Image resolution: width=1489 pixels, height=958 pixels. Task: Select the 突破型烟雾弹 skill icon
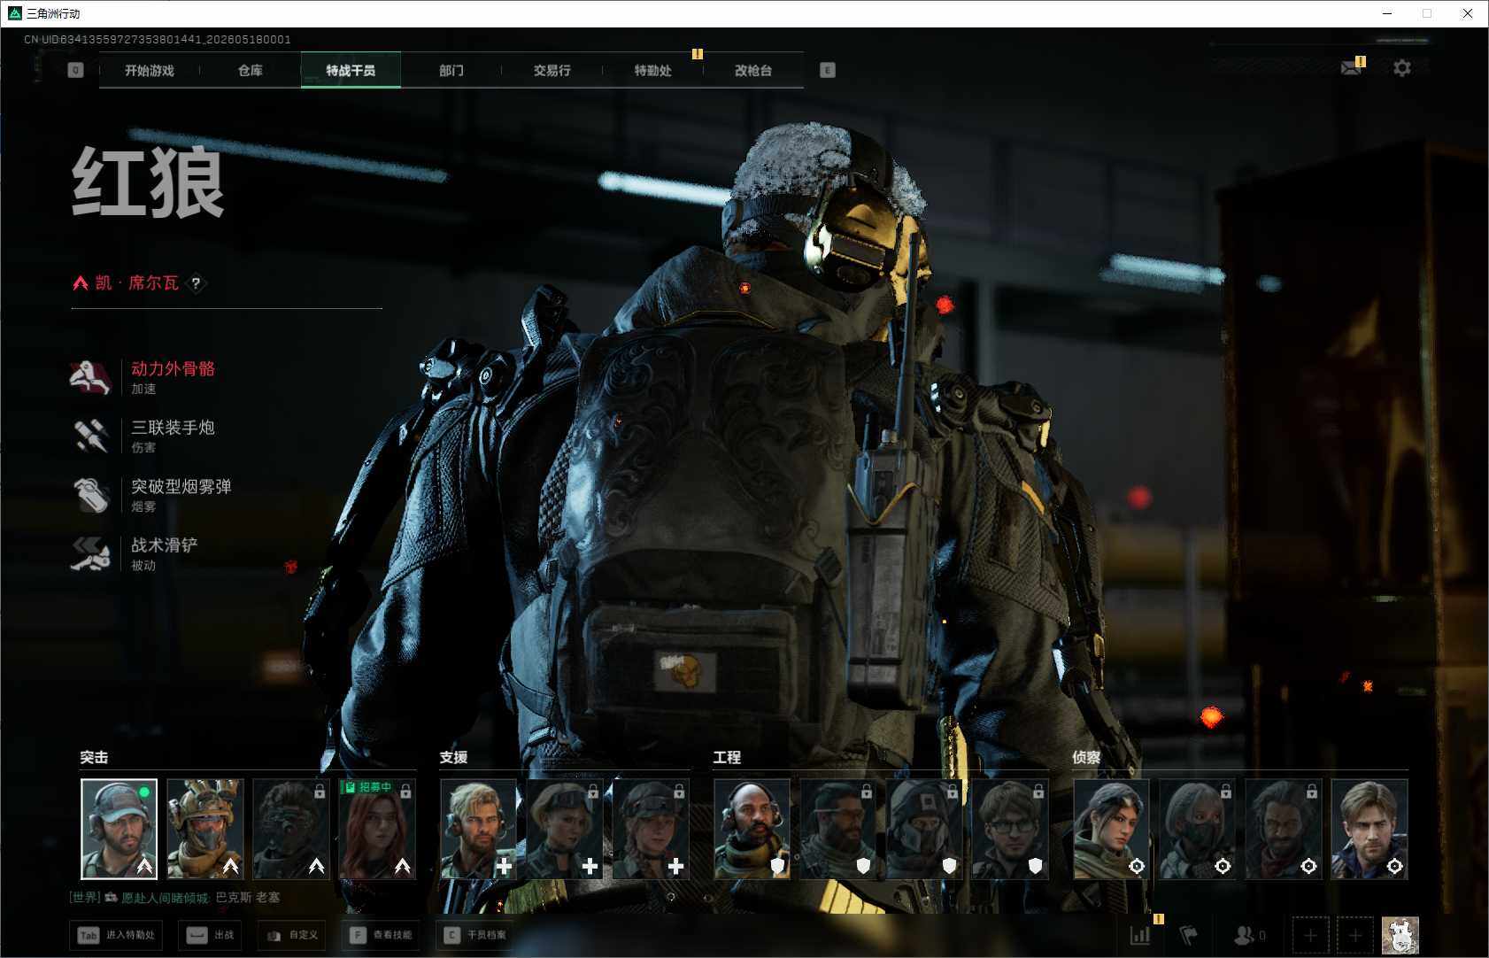point(90,495)
